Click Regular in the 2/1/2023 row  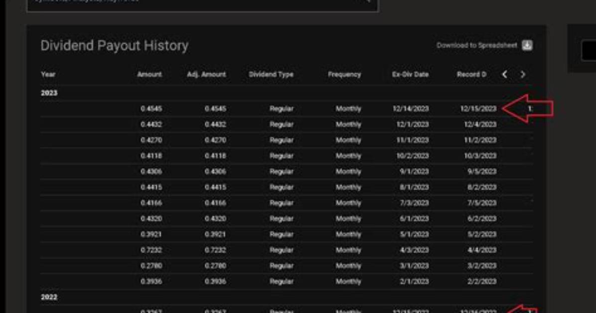(282, 282)
